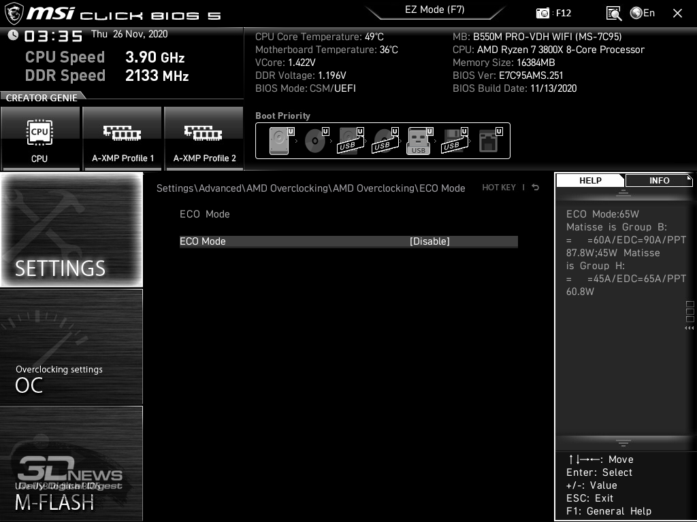Select the hard disk boot device icon

[280, 141]
